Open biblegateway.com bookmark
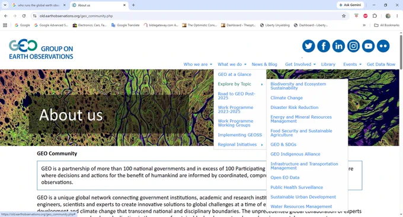 (161, 25)
